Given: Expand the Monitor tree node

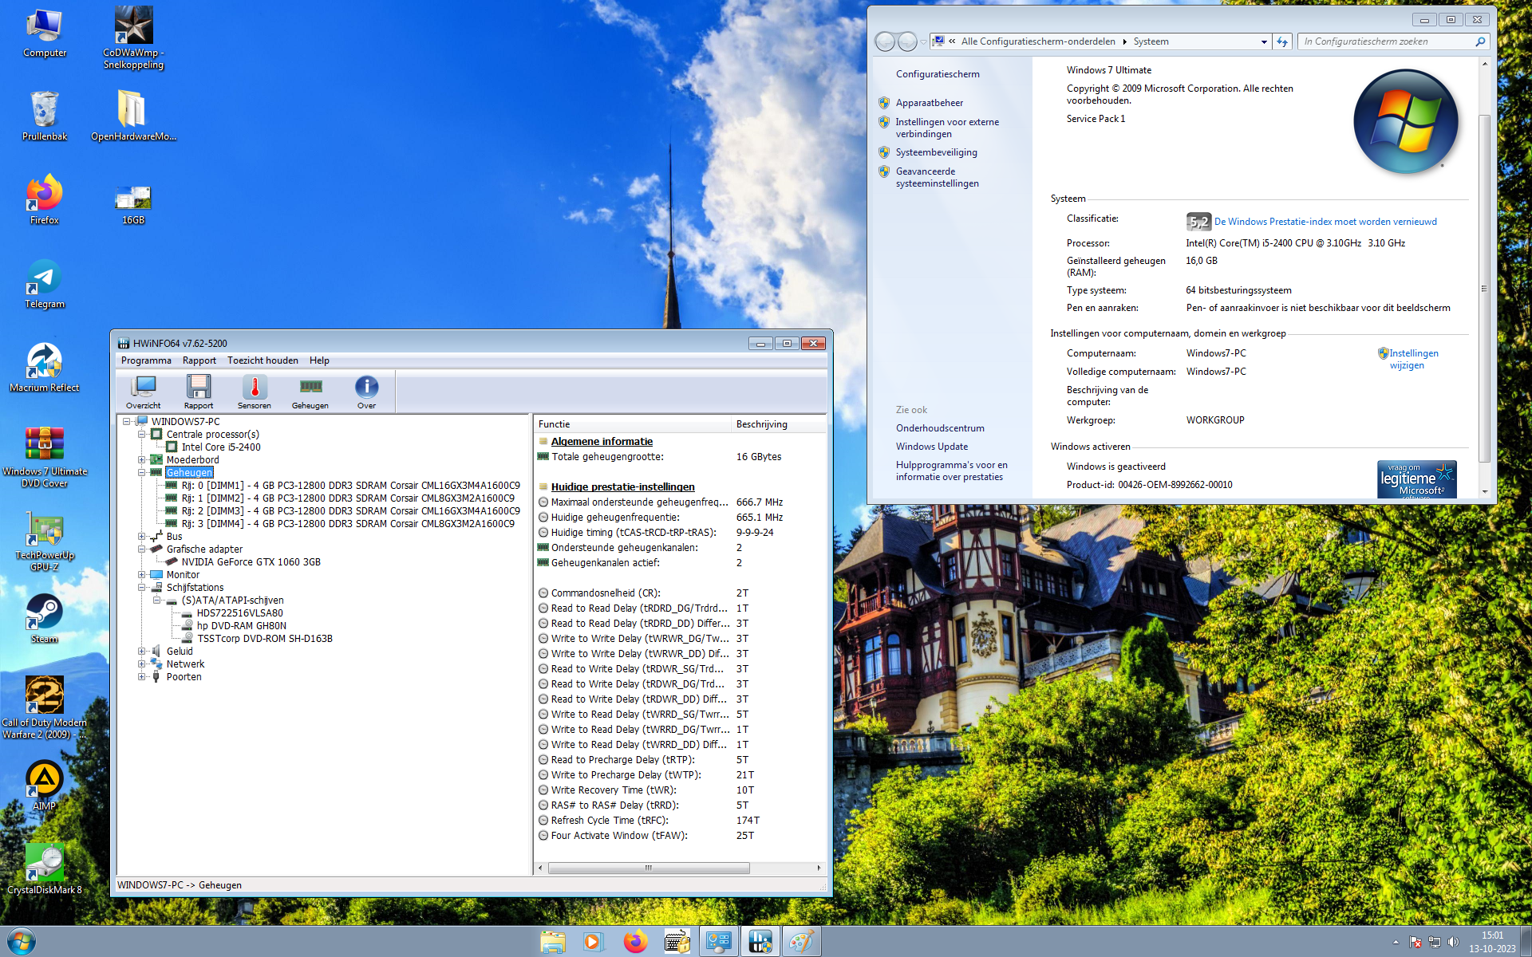Looking at the screenshot, I should click(141, 575).
